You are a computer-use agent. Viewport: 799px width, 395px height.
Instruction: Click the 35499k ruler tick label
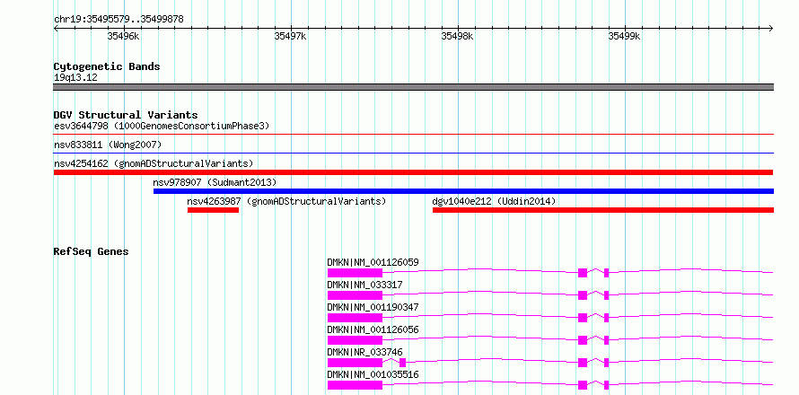[625, 36]
